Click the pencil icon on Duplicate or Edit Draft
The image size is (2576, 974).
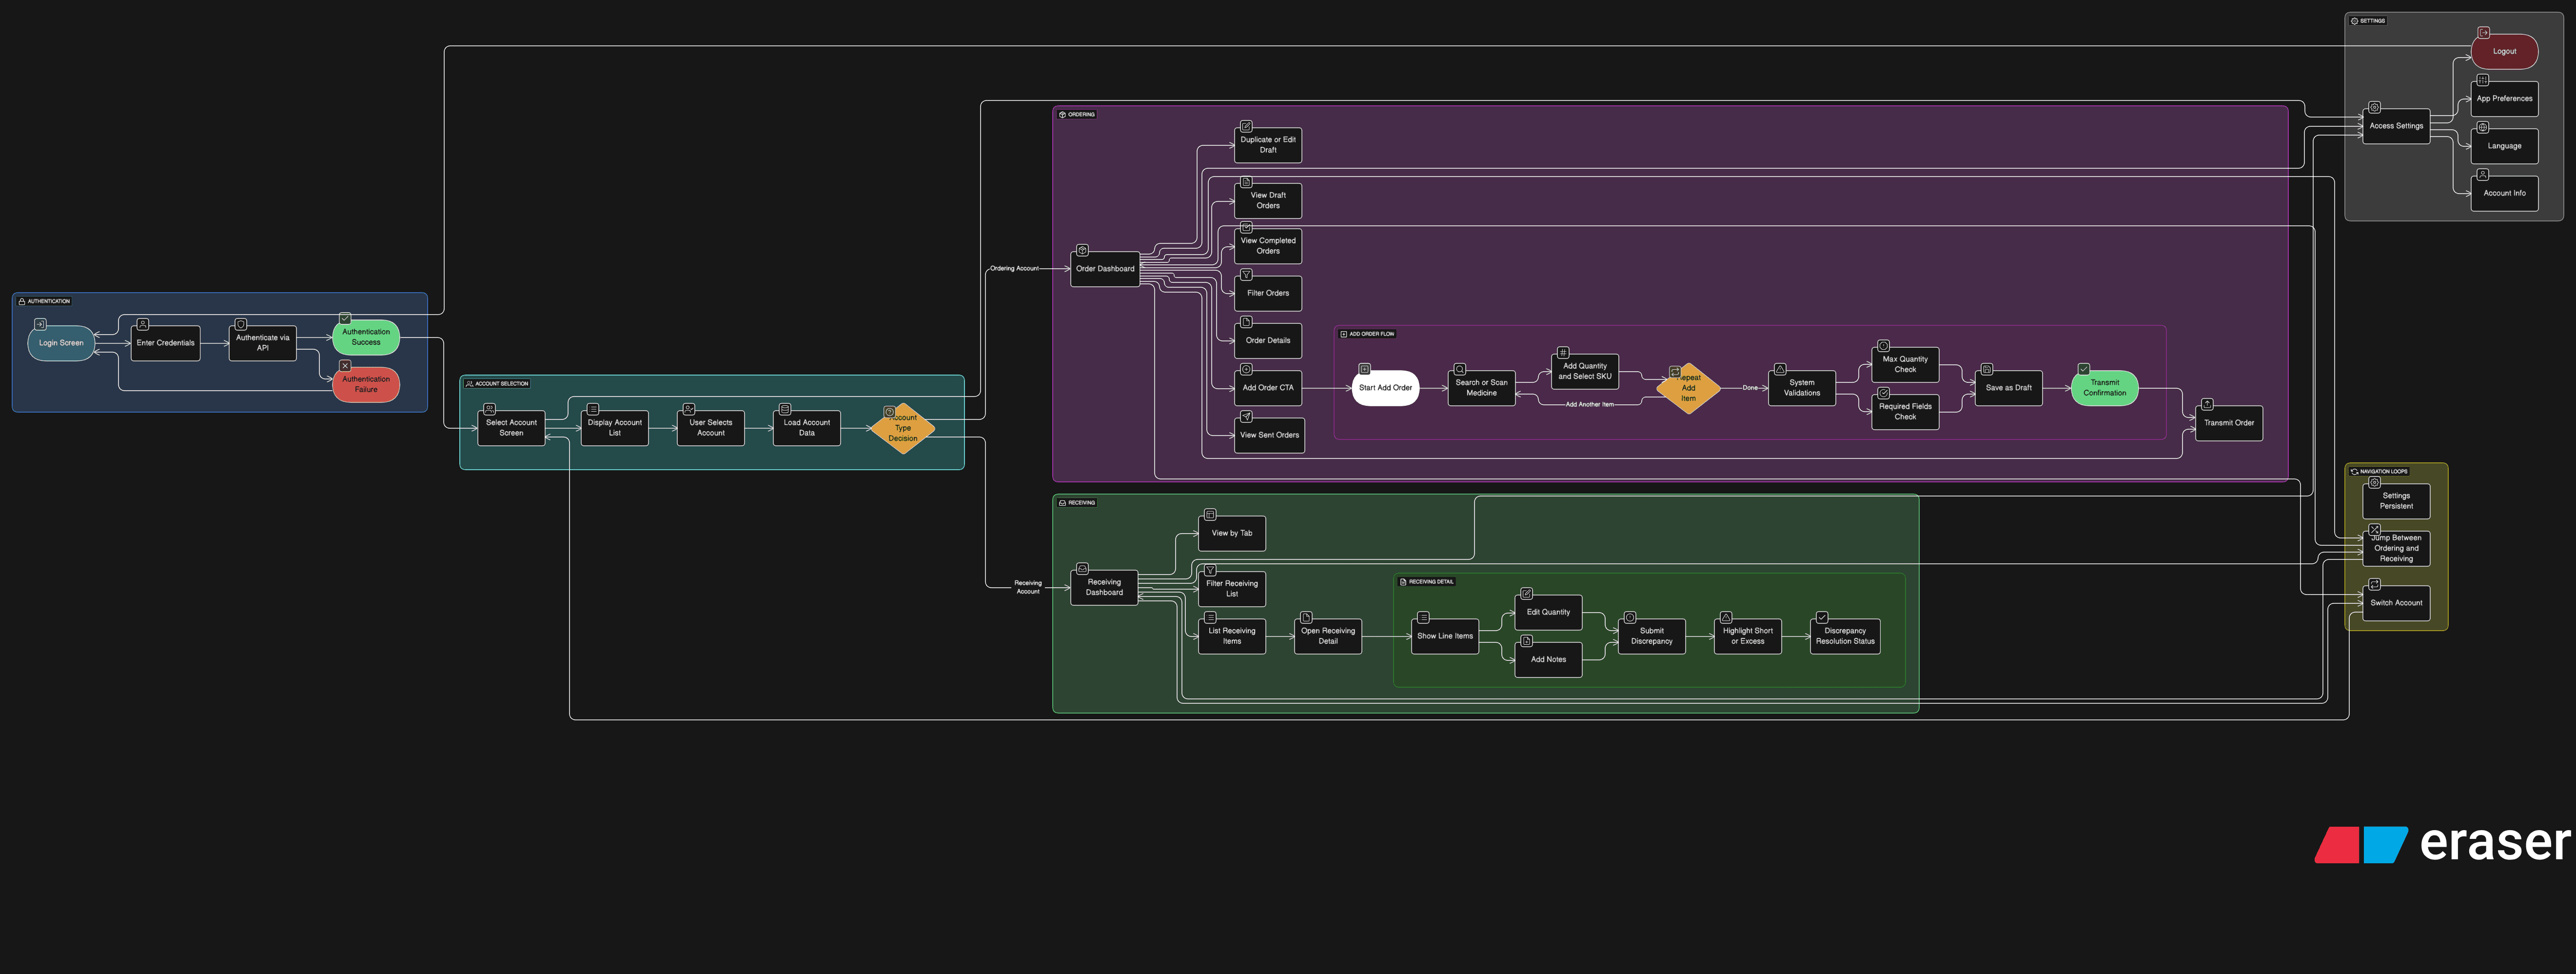(x=1246, y=126)
